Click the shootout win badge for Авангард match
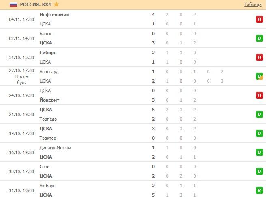 [x=259, y=76]
